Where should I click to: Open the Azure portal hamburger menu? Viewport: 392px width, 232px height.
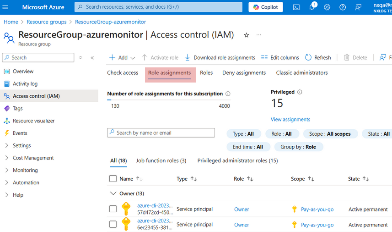[6, 7]
